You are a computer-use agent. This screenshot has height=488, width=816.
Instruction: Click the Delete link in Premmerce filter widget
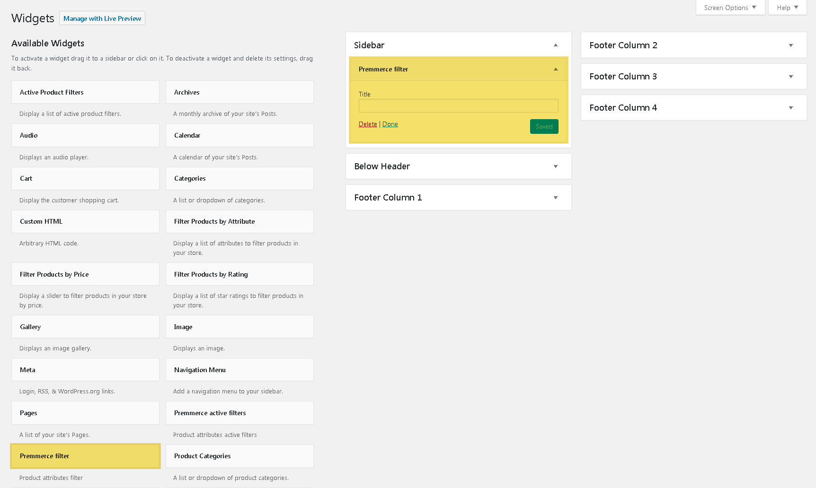click(368, 124)
